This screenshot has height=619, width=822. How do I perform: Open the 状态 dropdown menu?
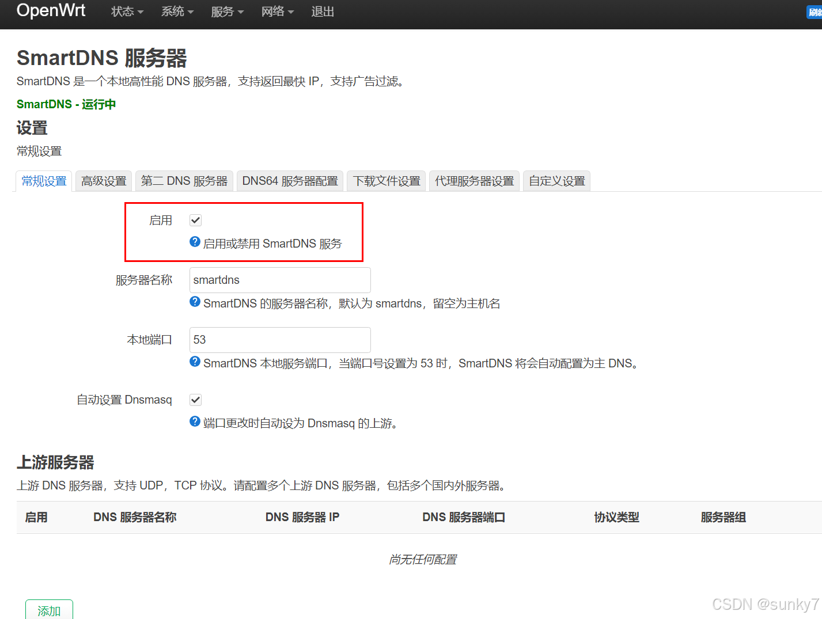pyautogui.click(x=127, y=12)
